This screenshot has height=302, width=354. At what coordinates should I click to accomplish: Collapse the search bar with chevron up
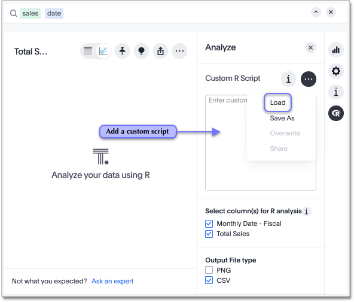coord(316,12)
